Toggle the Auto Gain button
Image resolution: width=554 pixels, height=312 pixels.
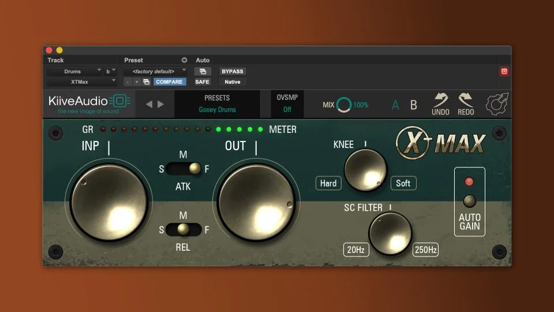(x=470, y=201)
